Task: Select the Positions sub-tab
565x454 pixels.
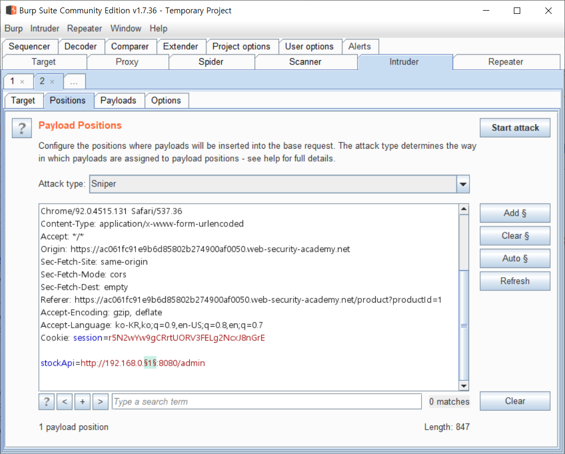Action: click(68, 101)
